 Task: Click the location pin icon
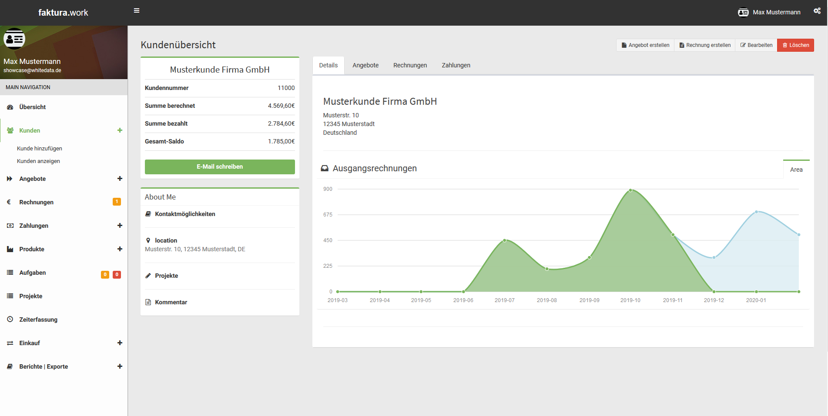pos(148,240)
